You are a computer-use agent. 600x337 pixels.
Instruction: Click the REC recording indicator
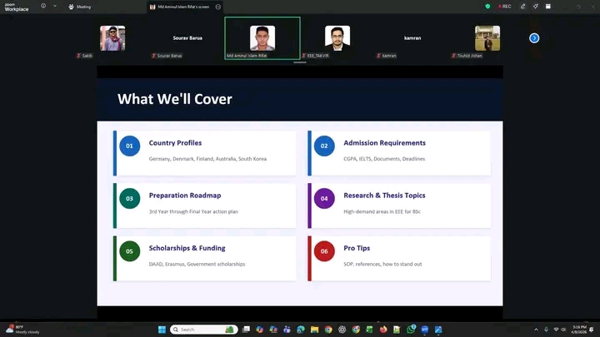[503, 6]
